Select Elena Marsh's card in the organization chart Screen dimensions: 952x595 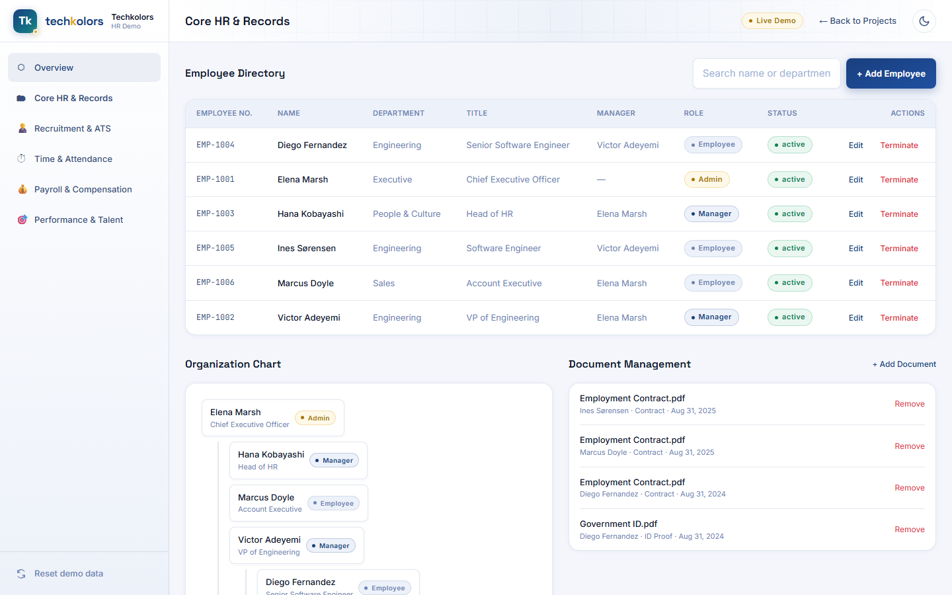pos(273,418)
